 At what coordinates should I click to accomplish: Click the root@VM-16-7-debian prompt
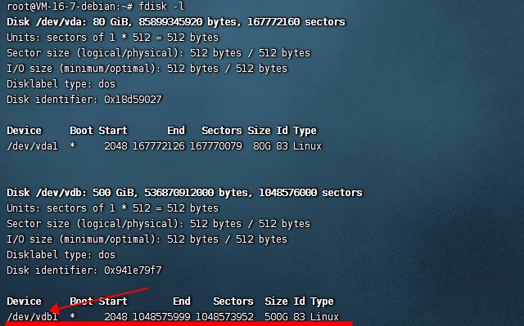click(70, 7)
